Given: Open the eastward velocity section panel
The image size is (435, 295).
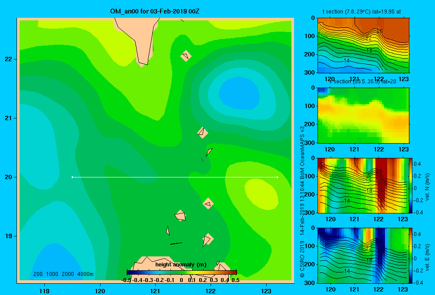Looking at the screenshot, I should (x=363, y=256).
